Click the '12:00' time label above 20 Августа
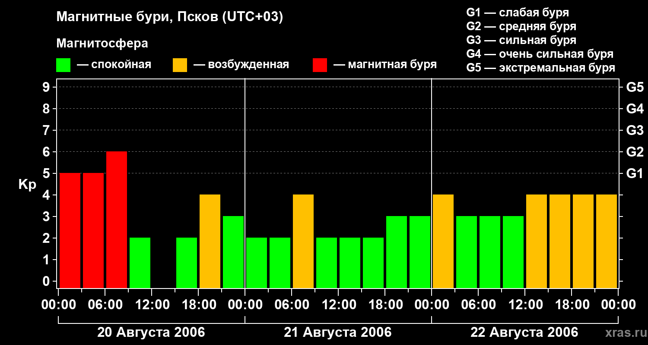648x345 pixels. pos(152,305)
